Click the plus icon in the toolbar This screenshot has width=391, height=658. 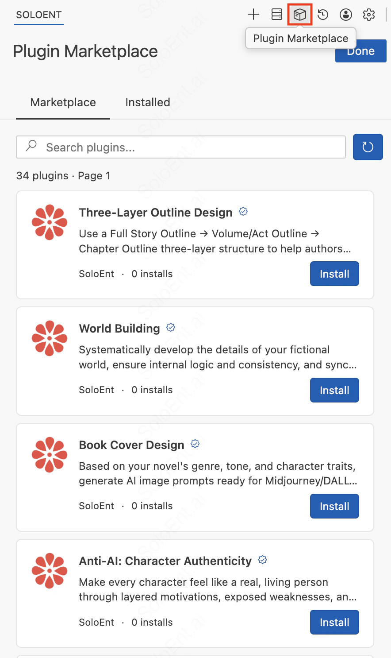253,14
